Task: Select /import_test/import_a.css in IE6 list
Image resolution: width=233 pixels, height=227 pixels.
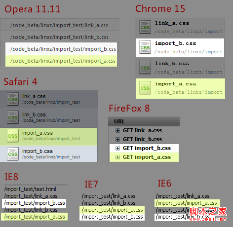Action: coord(187,203)
